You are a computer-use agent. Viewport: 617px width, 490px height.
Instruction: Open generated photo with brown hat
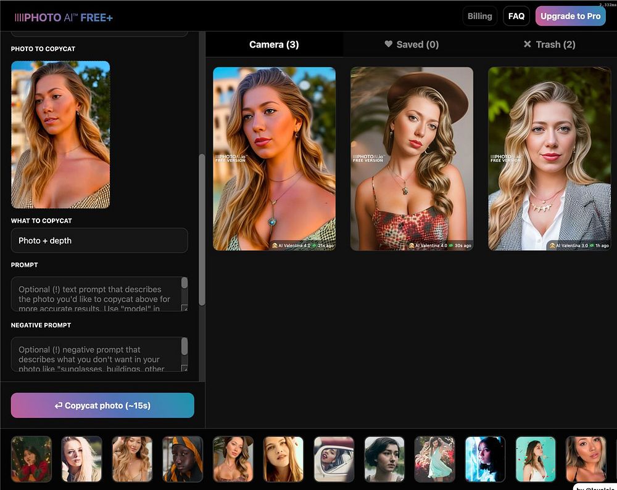click(412, 159)
